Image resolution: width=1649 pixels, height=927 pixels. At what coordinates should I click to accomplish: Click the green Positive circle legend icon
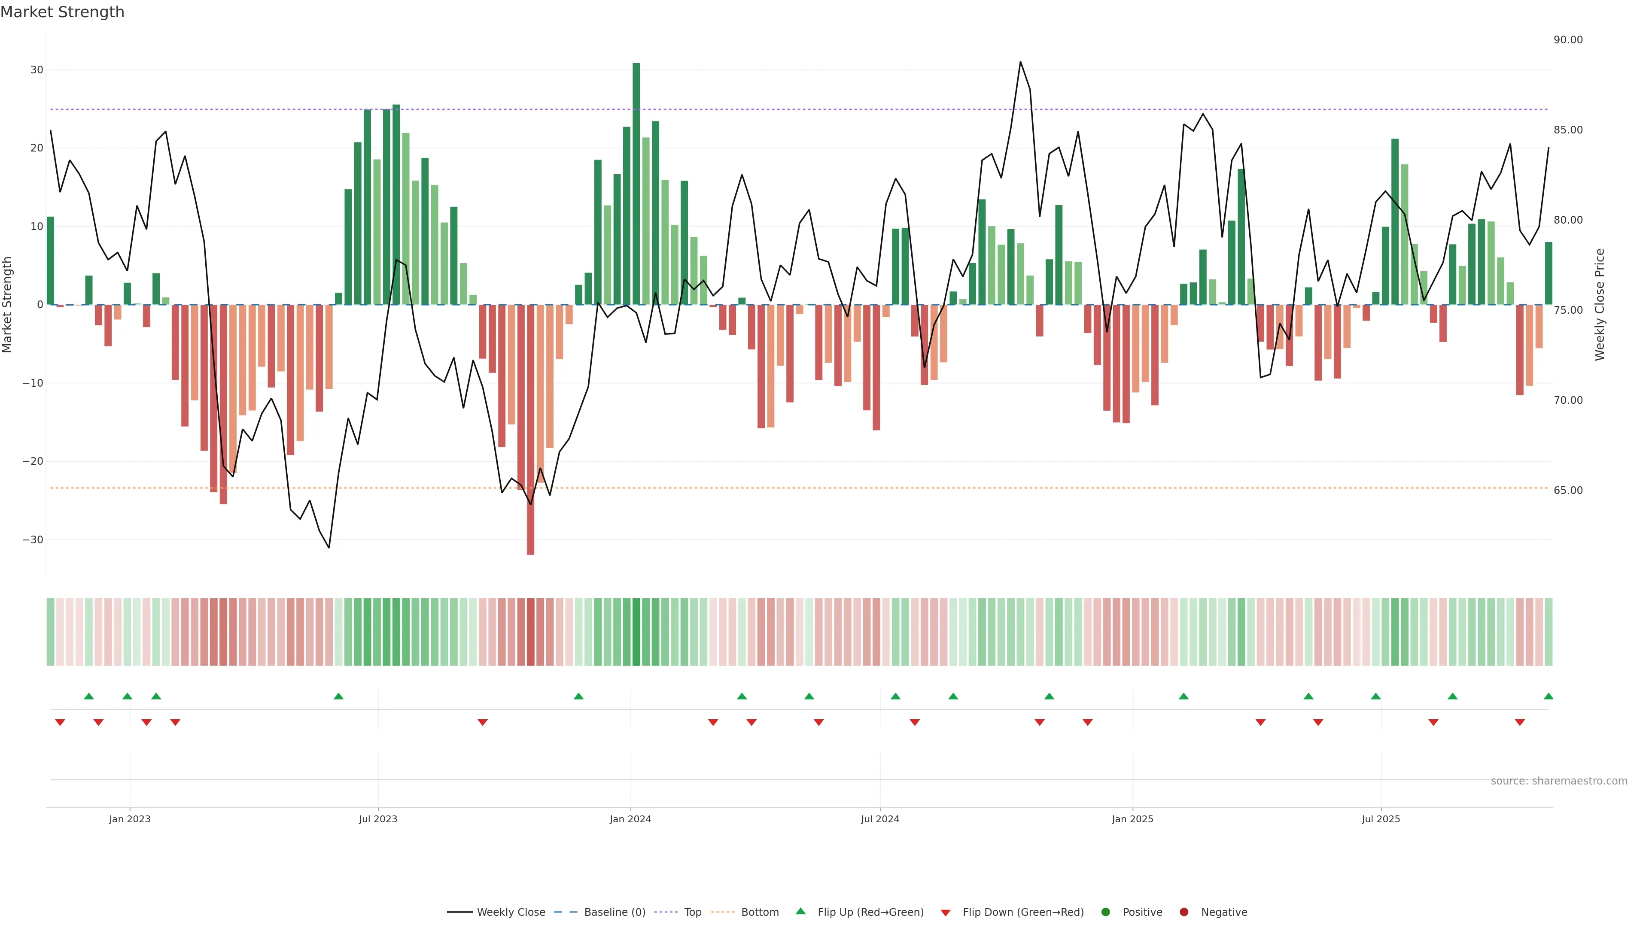point(1105,912)
